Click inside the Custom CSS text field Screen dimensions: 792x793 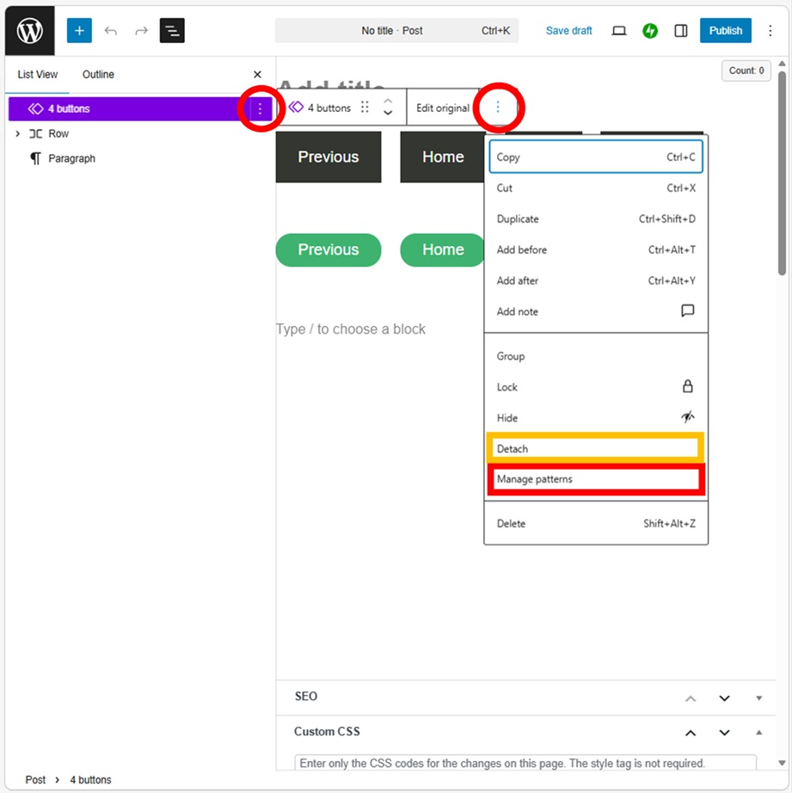click(x=525, y=763)
